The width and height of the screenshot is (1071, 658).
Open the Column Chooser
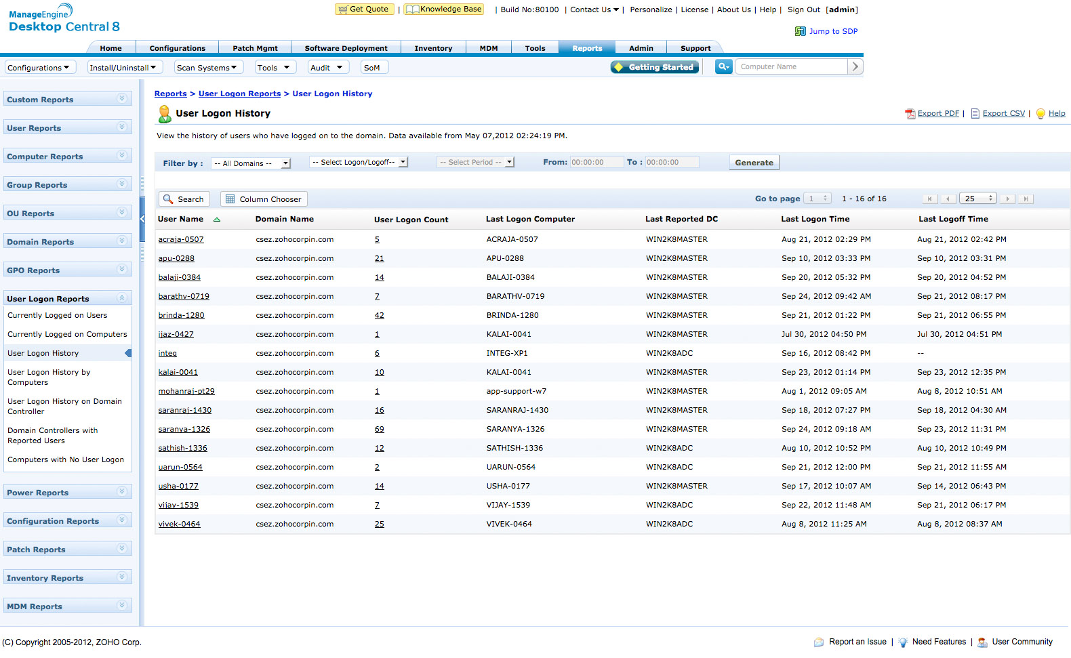point(264,199)
